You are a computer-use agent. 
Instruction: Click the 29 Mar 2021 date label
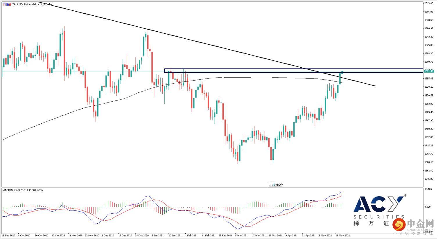pyautogui.click(x=276, y=236)
